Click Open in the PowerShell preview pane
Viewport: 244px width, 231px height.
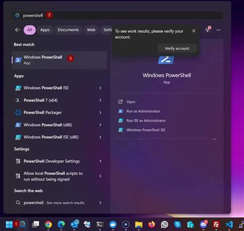[x=131, y=102]
